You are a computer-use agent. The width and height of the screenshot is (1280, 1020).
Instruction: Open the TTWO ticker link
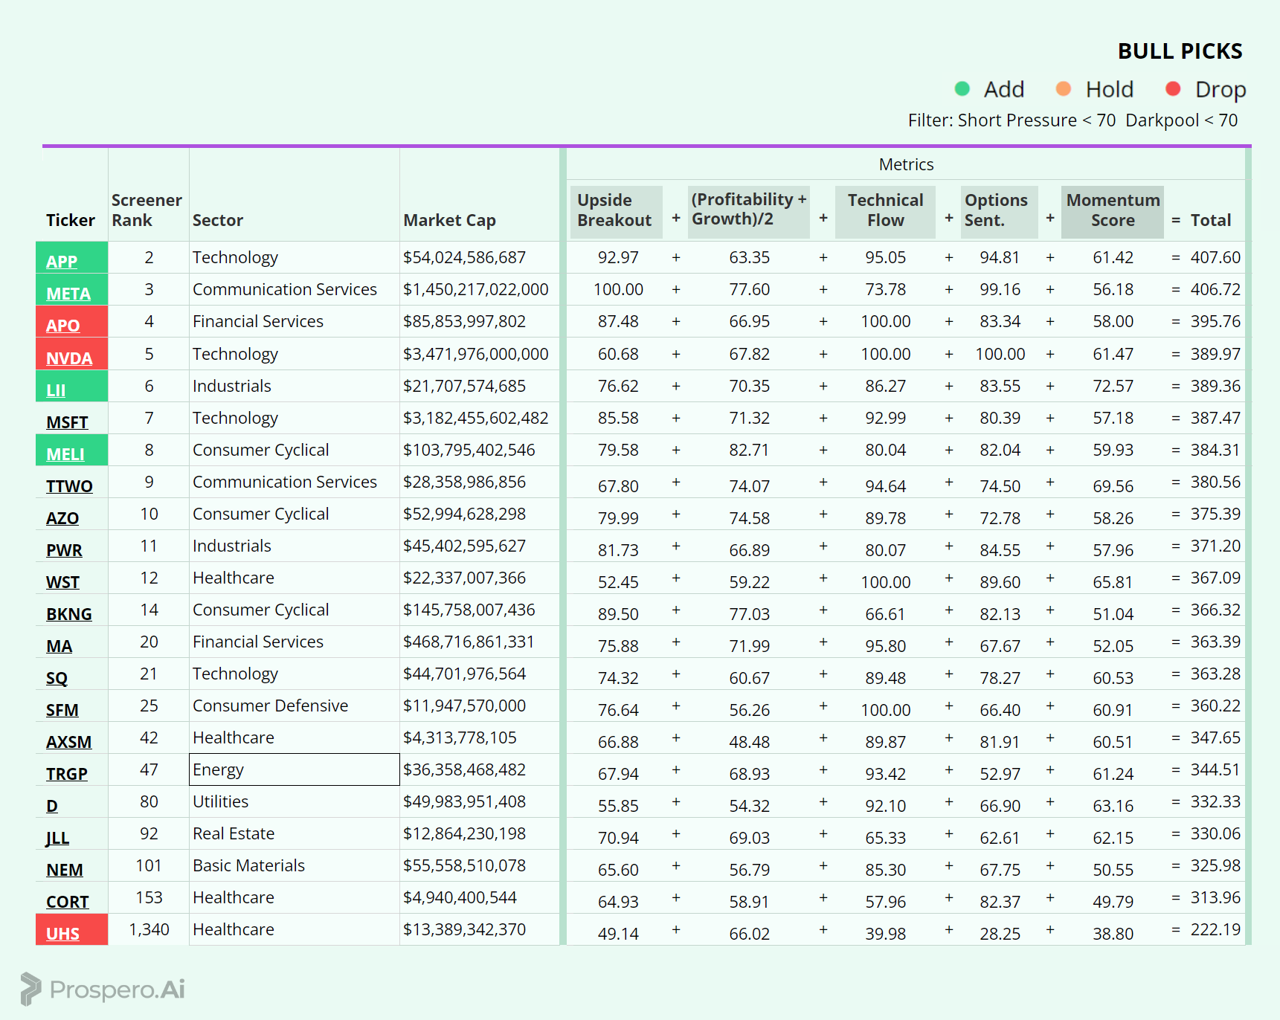(x=69, y=486)
